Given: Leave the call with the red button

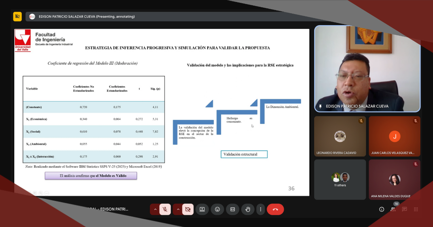Looking at the screenshot, I should 275,209.
